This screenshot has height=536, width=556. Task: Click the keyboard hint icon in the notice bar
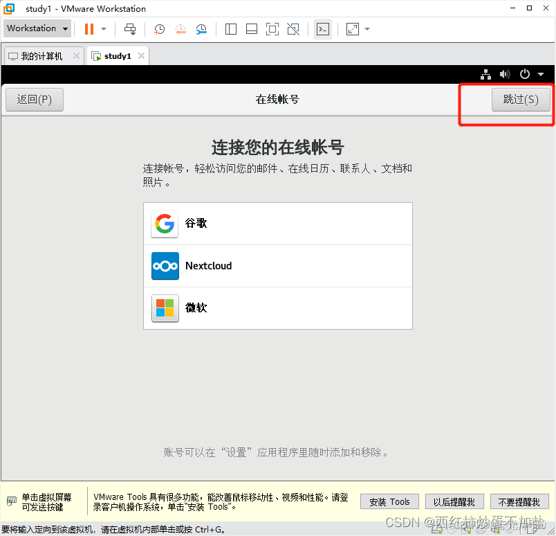point(11,501)
